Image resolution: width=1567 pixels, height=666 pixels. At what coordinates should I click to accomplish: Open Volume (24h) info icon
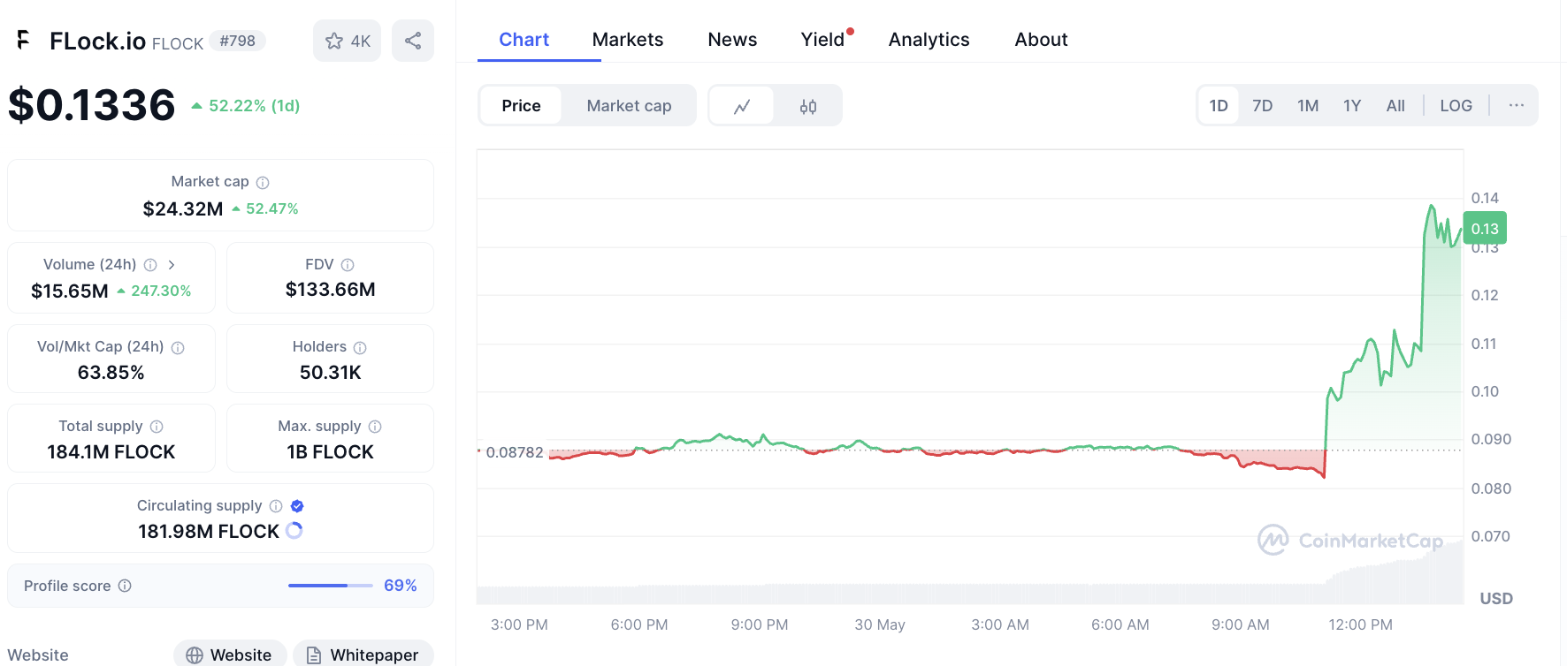150,265
